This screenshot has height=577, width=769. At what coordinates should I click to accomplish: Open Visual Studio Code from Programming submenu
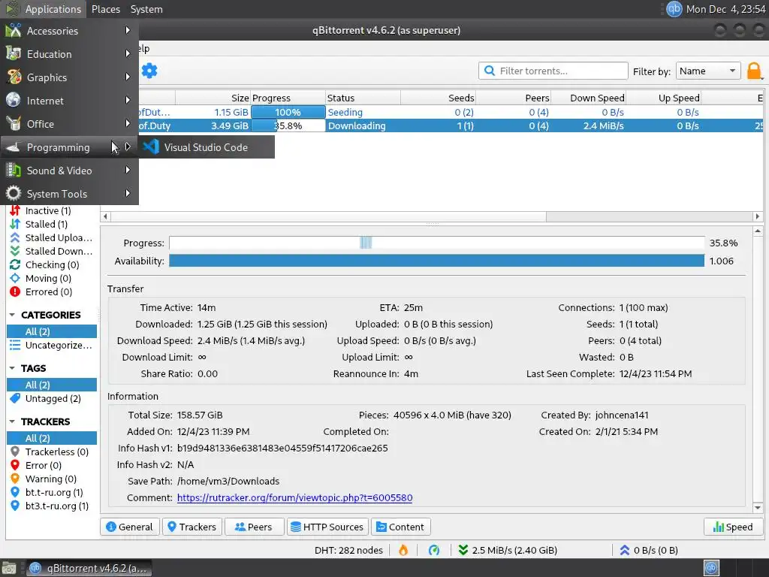(x=207, y=147)
